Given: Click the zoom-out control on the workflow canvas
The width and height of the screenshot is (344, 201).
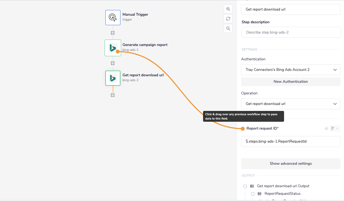Looking at the screenshot, I should [x=228, y=28].
